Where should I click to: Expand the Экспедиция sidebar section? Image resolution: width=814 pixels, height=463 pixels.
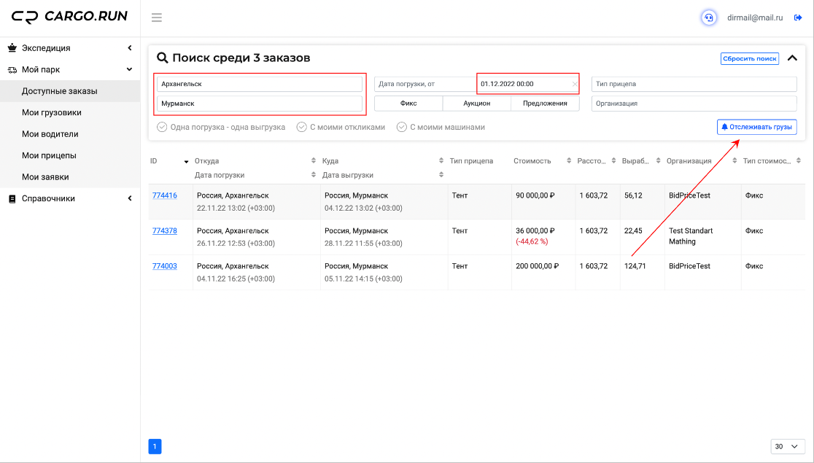(x=70, y=47)
